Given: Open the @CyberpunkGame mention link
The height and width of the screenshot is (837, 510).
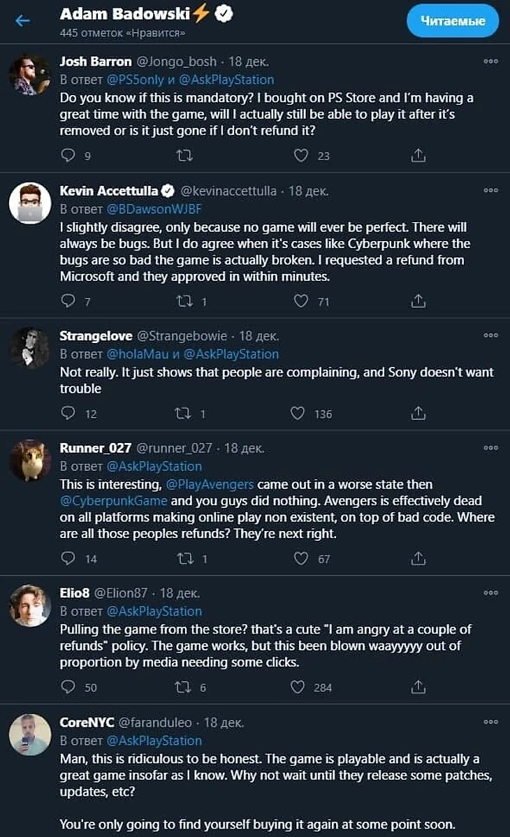Looking at the screenshot, I should pyautogui.click(x=114, y=501).
